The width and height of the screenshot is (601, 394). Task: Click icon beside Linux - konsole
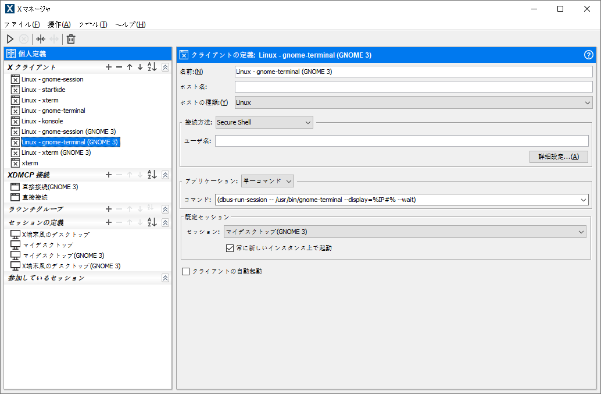[x=15, y=121]
